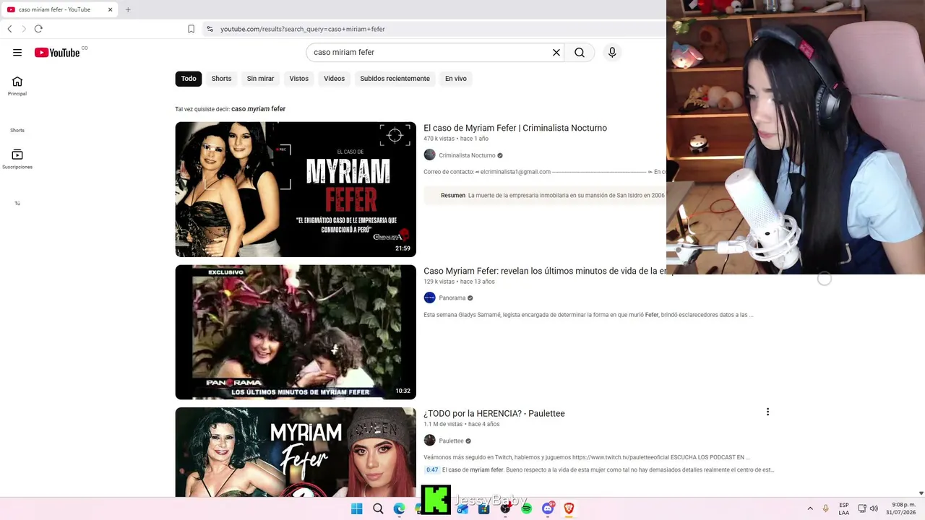The width and height of the screenshot is (925, 520).
Task: Go to the YouTube home logo
Action: coord(57,53)
